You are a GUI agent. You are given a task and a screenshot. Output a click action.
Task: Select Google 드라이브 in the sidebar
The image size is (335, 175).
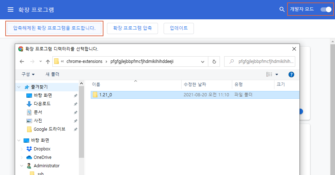point(49,129)
